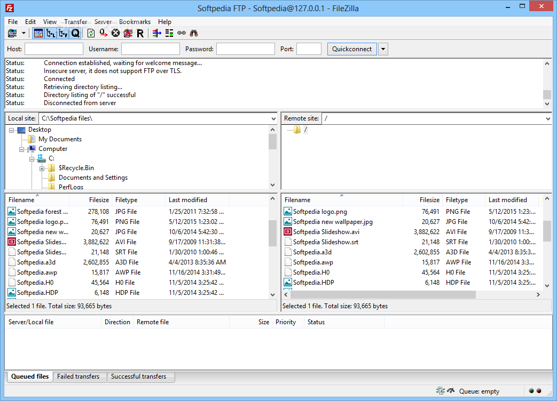
Task: Switch to the Successful transfers tab
Action: pos(140,377)
